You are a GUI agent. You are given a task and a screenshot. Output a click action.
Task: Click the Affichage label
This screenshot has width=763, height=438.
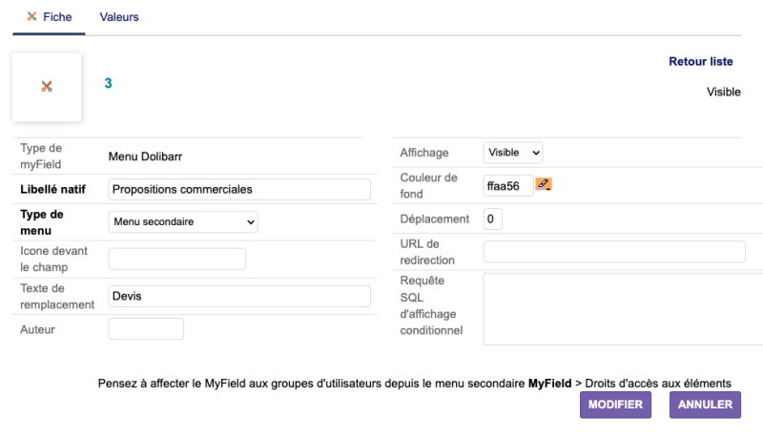(424, 153)
